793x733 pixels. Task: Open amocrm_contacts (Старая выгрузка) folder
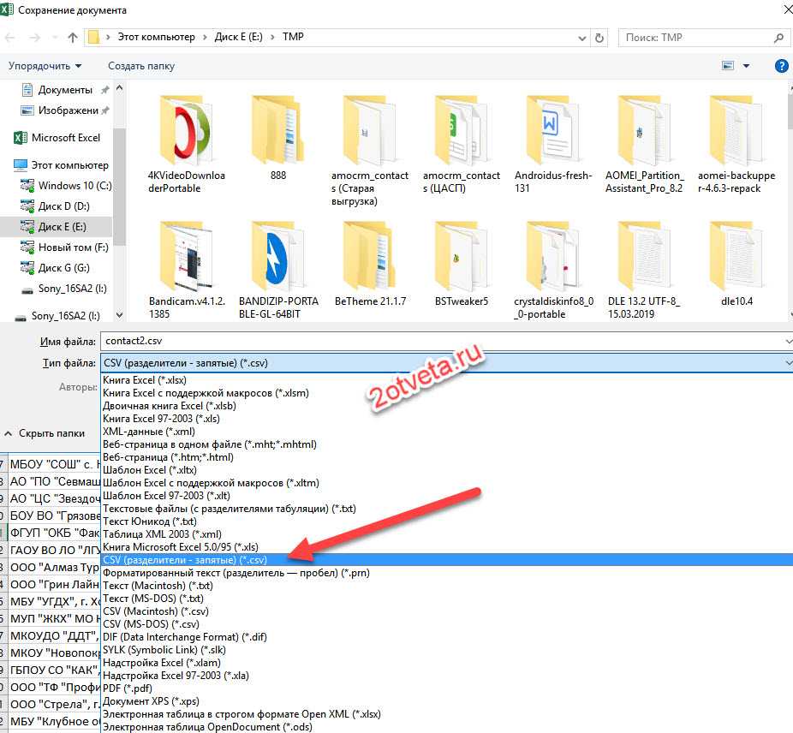370,150
